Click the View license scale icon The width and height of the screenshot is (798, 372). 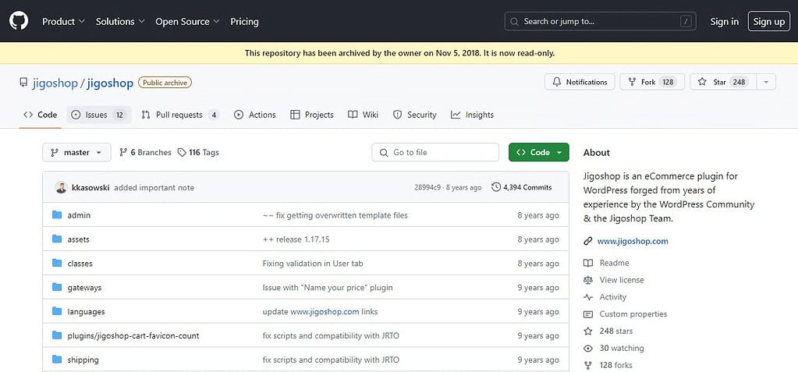pos(588,280)
